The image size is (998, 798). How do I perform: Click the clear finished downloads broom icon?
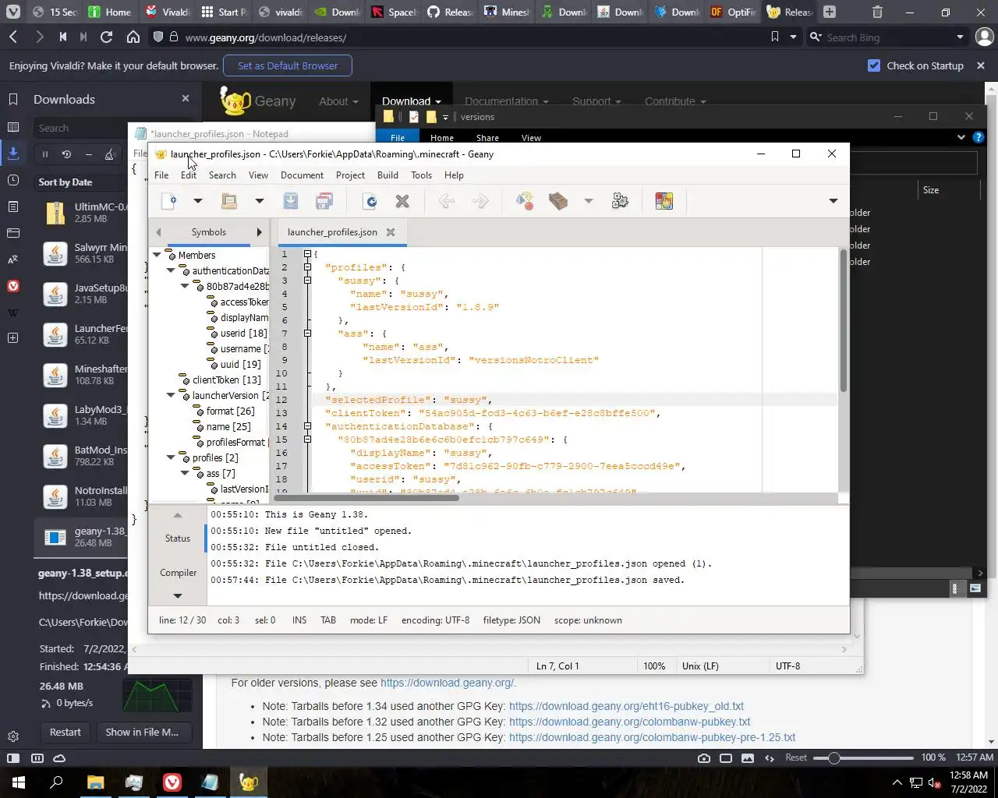point(111,154)
